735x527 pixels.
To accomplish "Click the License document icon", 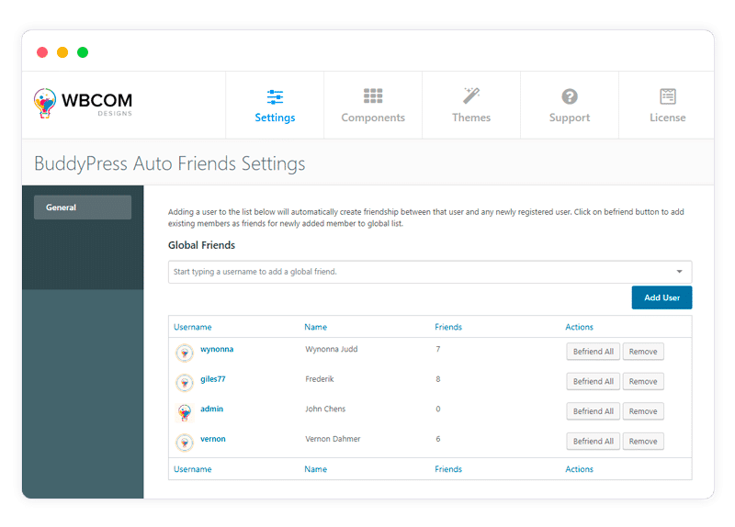I will 668,96.
